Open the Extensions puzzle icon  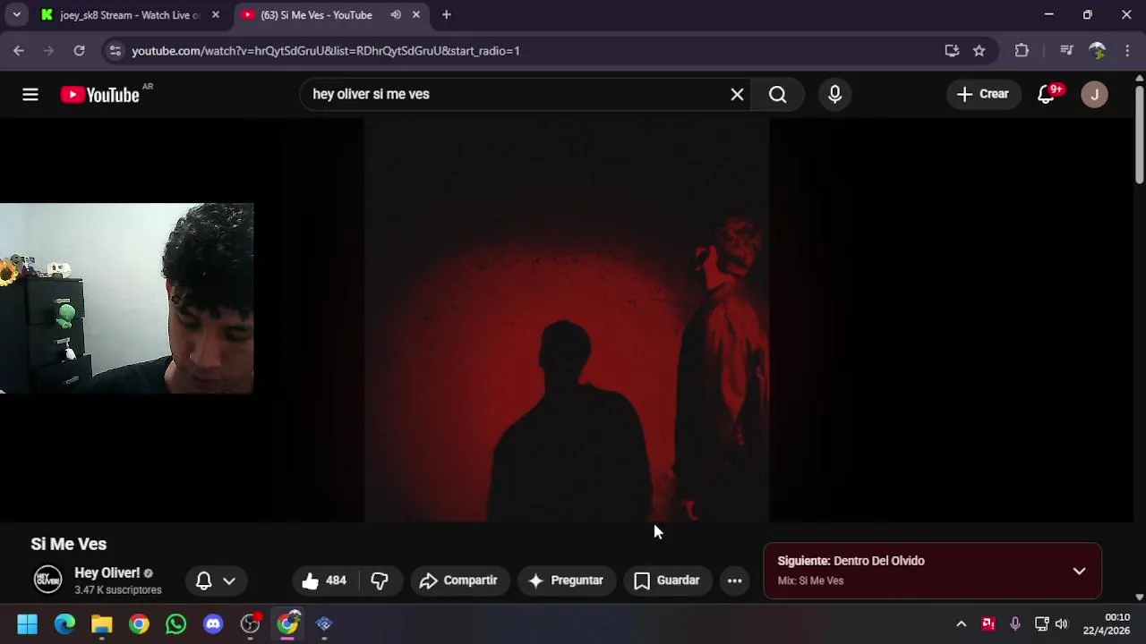click(1022, 51)
